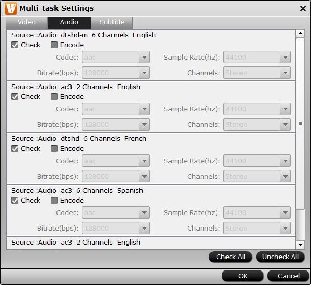Screen dimensions: 311x285
Task: Uncheck the dtshd 6 Channels French track
Action: pos(15,148)
